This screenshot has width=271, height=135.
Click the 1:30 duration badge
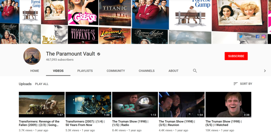pyautogui.click(x=107, y=115)
